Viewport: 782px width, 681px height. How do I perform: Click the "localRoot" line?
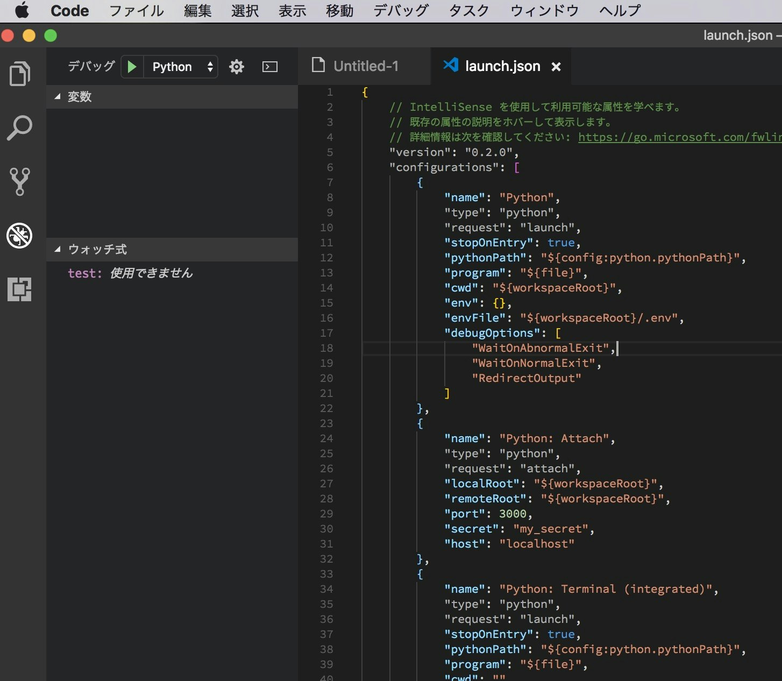[x=554, y=484]
